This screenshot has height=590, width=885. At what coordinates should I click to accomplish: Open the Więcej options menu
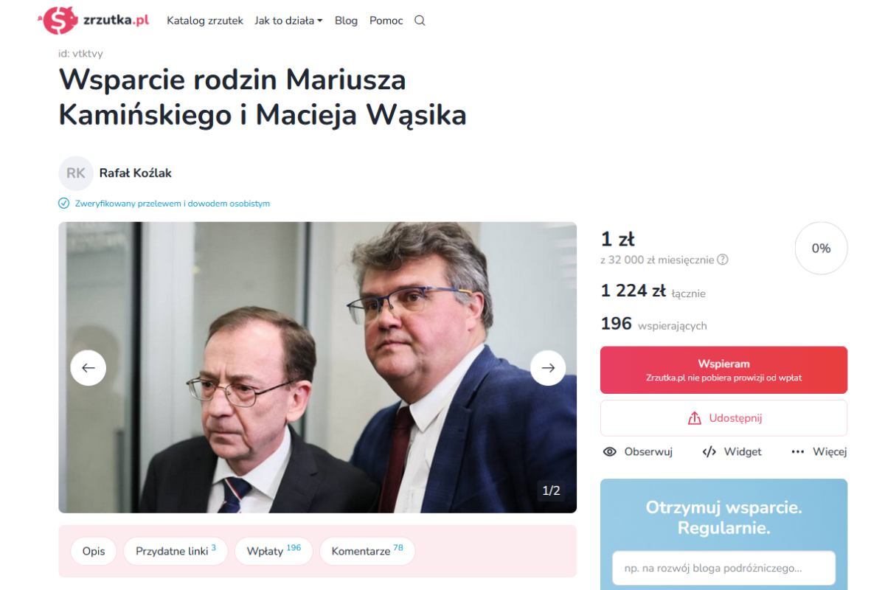pyautogui.click(x=819, y=452)
